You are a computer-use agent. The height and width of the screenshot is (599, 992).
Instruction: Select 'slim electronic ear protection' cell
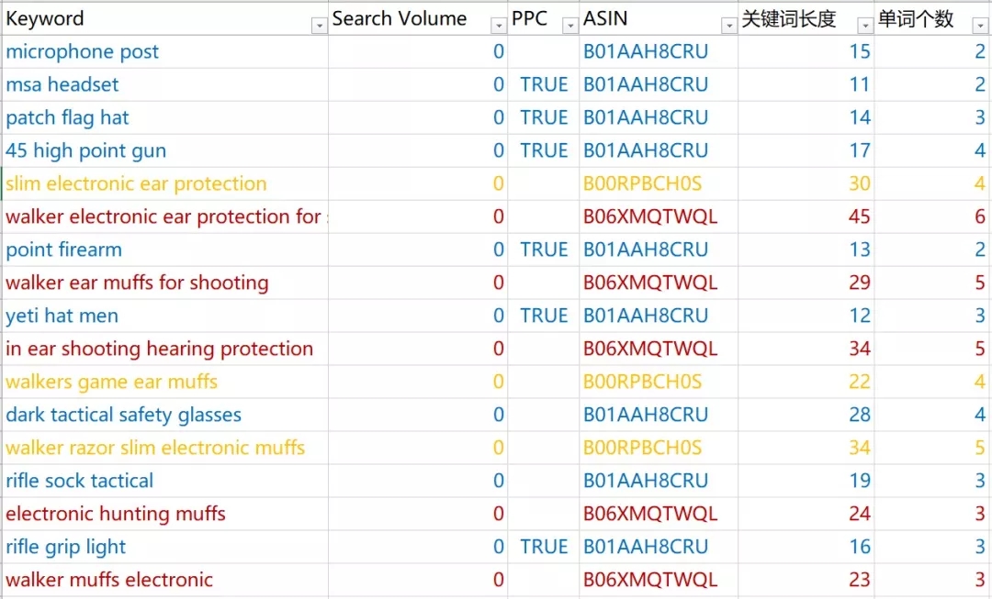[164, 183]
